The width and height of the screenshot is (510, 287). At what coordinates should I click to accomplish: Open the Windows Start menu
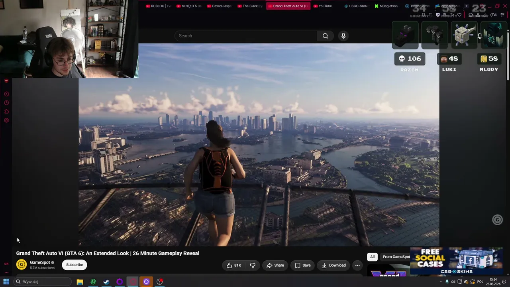6,282
